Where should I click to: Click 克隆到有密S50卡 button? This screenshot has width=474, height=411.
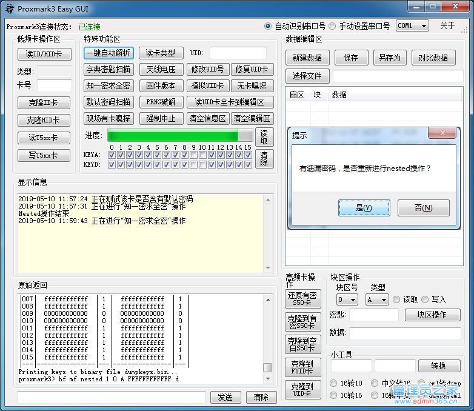click(302, 322)
